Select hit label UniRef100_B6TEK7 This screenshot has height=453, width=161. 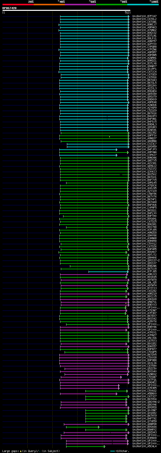(144, 316)
